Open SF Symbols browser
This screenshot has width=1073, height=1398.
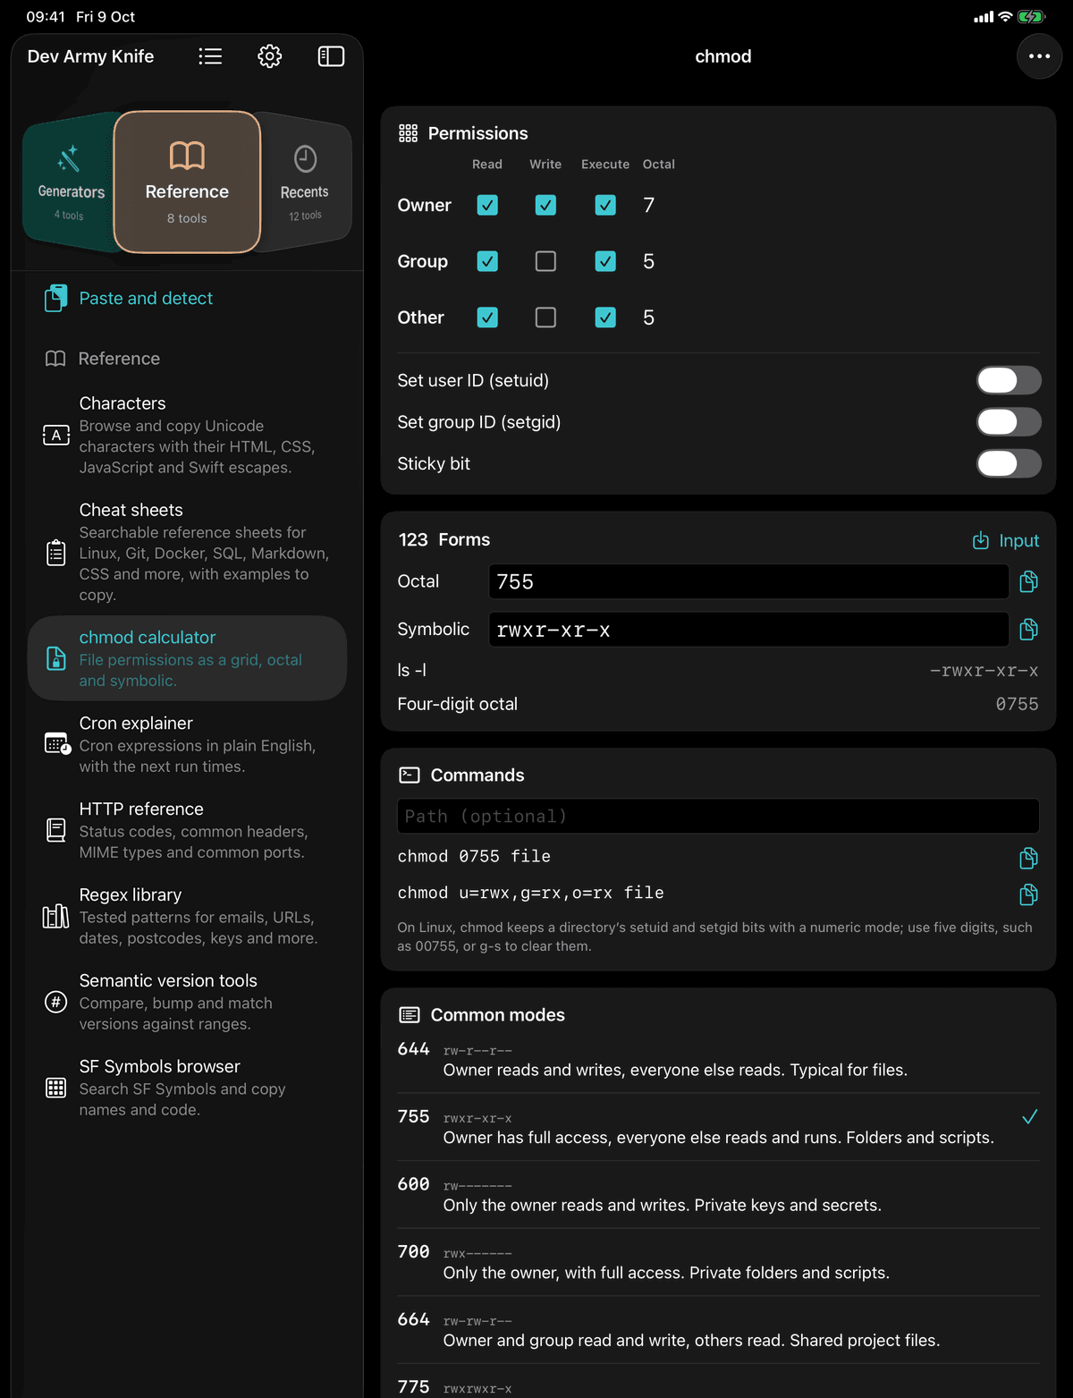coord(187,1088)
